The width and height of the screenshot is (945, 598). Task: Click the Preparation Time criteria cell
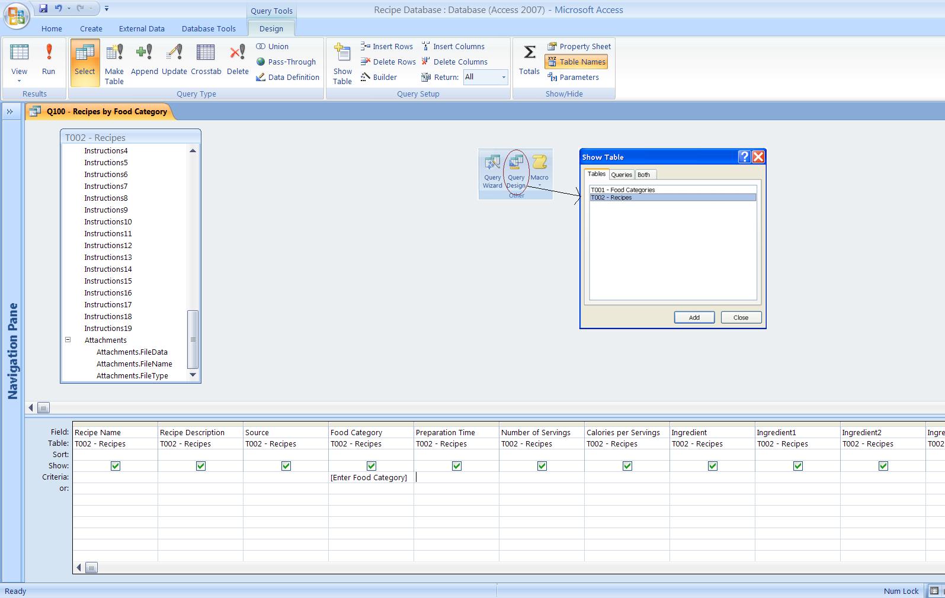click(456, 477)
